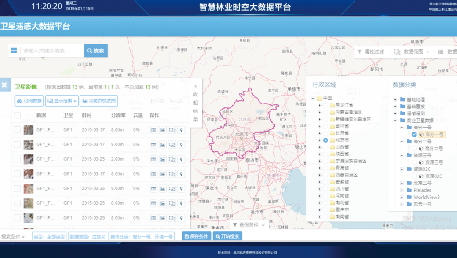The width and height of the screenshot is (457, 258).
Task: Expand the 内蒙古自治区 tree node
Action: [319, 112]
